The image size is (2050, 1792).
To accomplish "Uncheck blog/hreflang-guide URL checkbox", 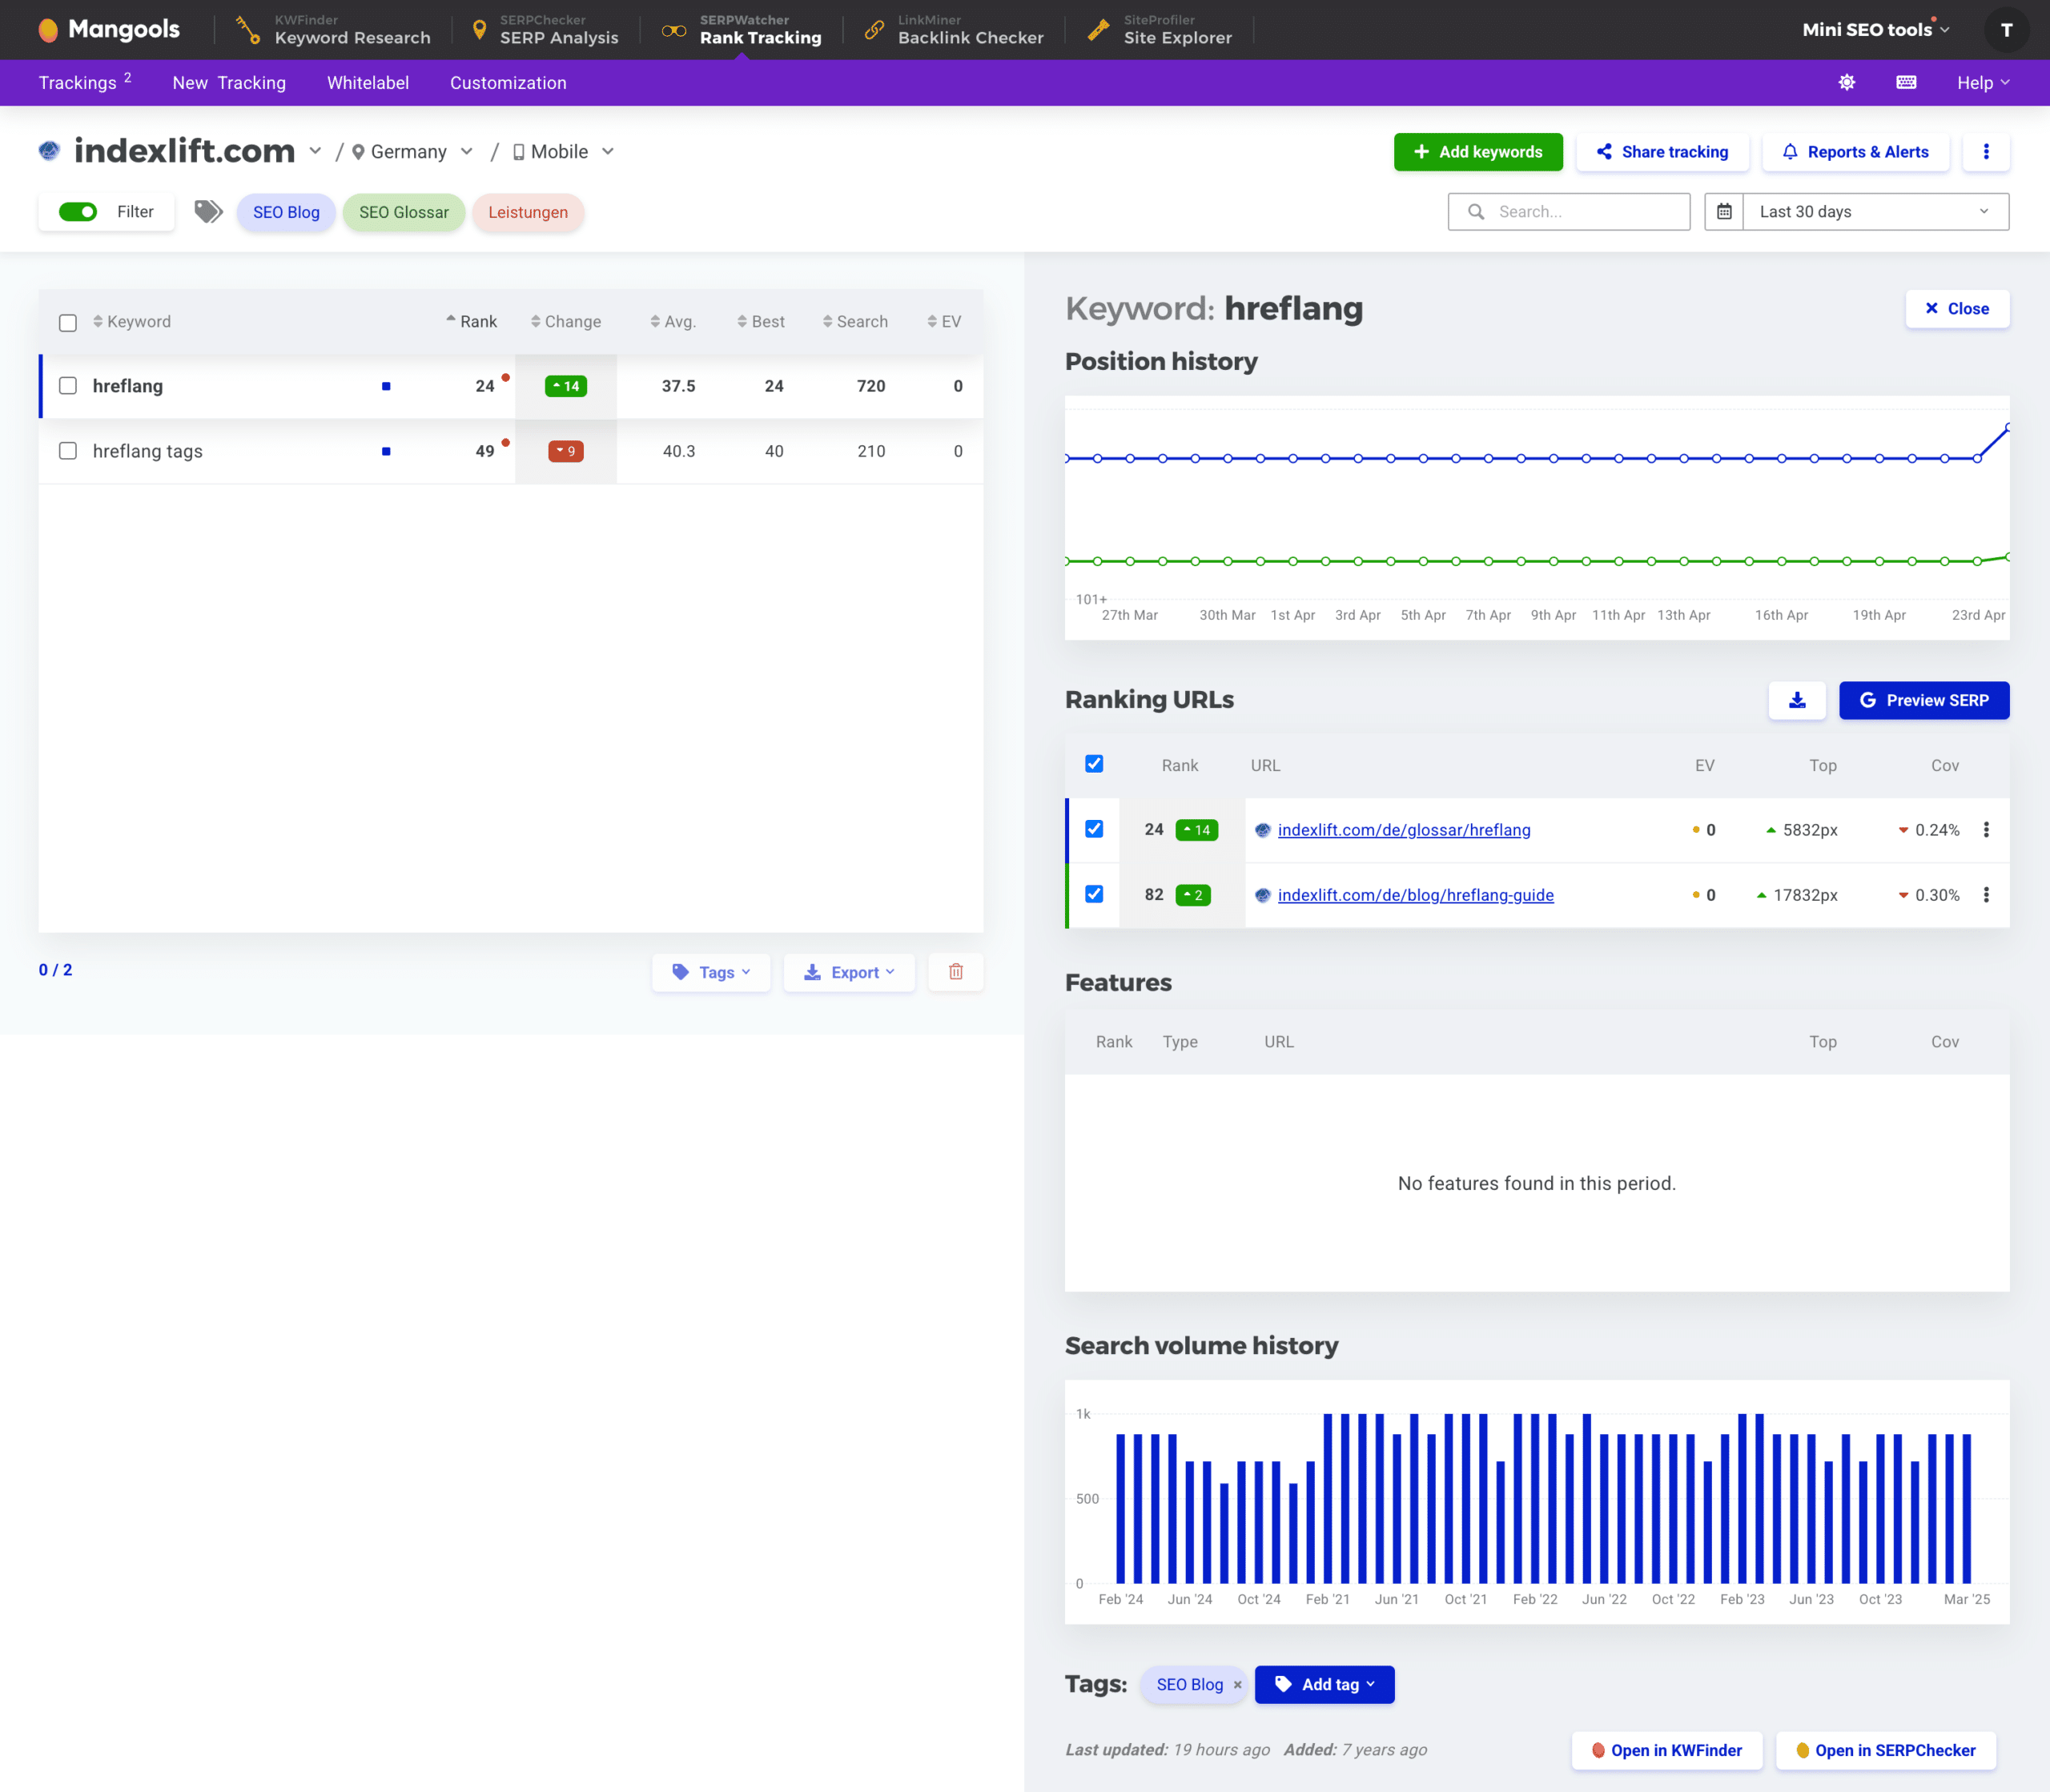I will pos(1094,894).
